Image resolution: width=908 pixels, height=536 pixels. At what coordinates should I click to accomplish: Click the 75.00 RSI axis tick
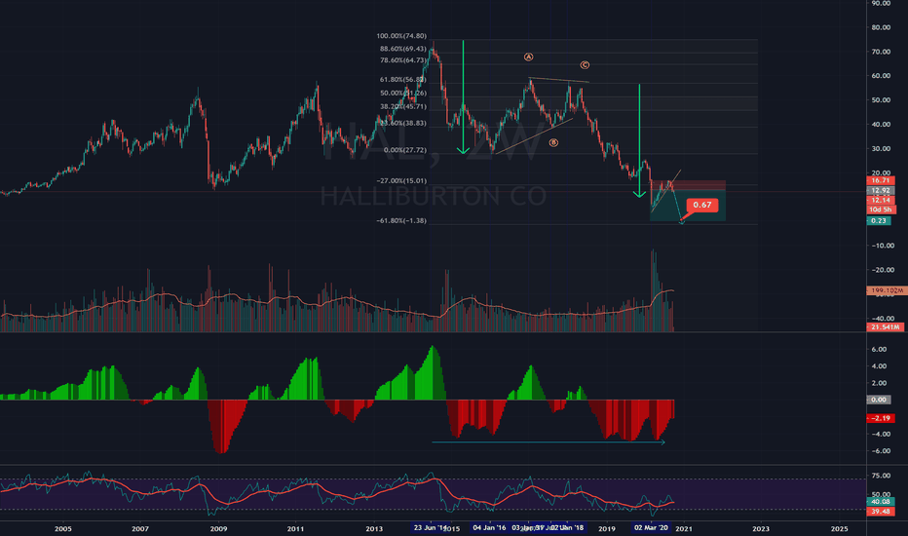(881, 476)
